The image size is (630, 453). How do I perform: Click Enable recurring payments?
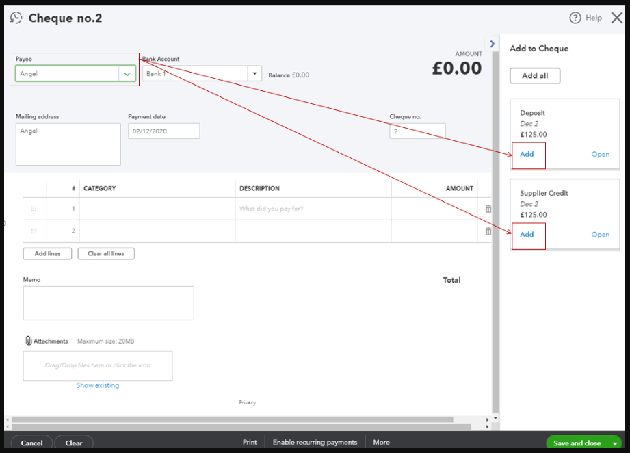pos(315,442)
